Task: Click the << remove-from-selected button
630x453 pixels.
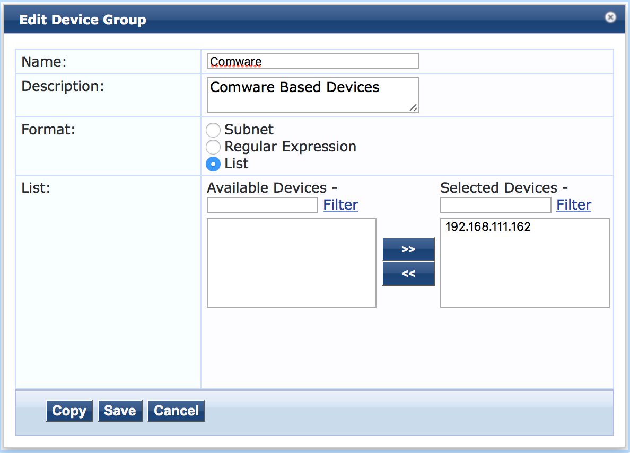Action: tap(408, 274)
